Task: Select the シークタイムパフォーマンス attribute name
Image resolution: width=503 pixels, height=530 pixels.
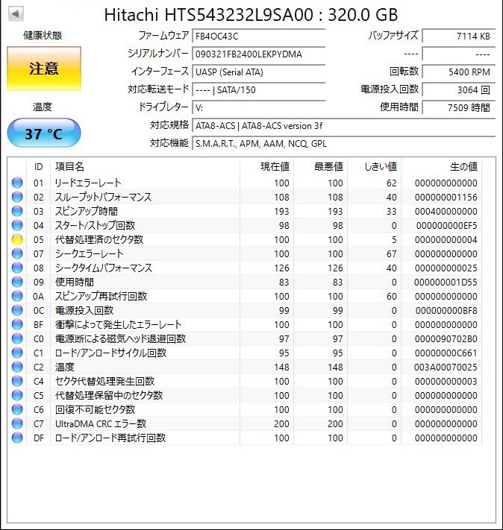Action: click(x=104, y=268)
